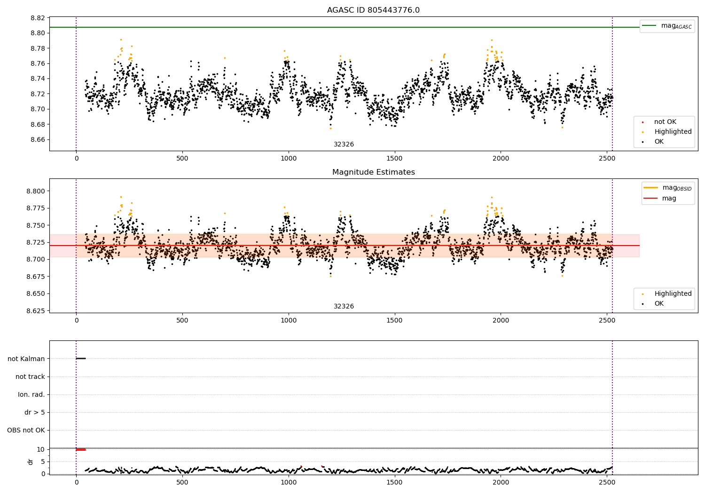The image size is (705, 493).
Task: Click the 'dr' y-axis label
Action: pyautogui.click(x=31, y=462)
